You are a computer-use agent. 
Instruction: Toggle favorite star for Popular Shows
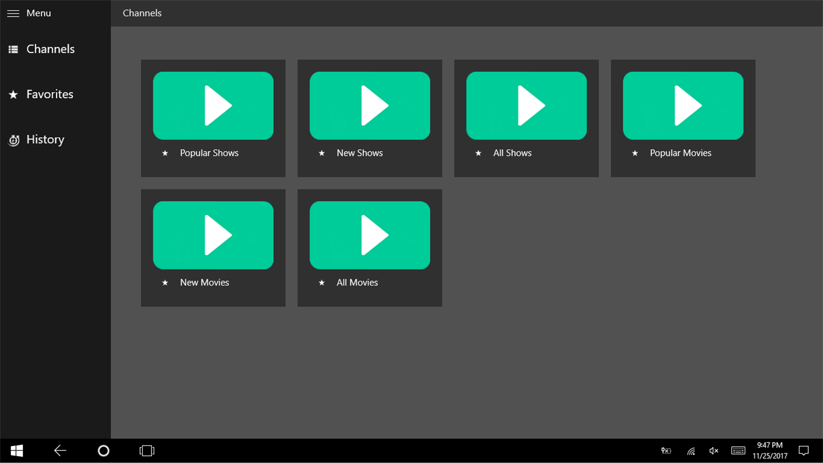[165, 153]
